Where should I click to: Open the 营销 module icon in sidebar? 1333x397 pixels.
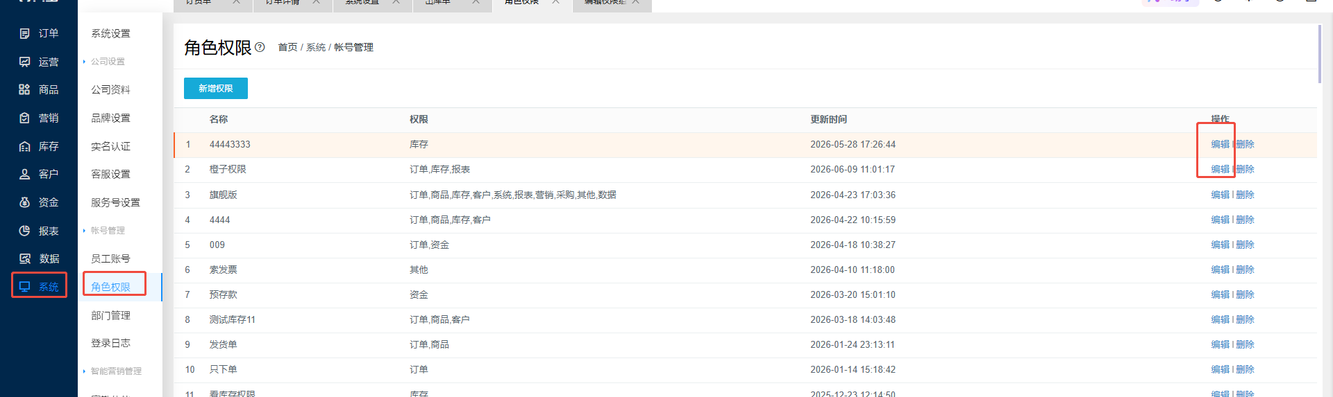tap(25, 118)
